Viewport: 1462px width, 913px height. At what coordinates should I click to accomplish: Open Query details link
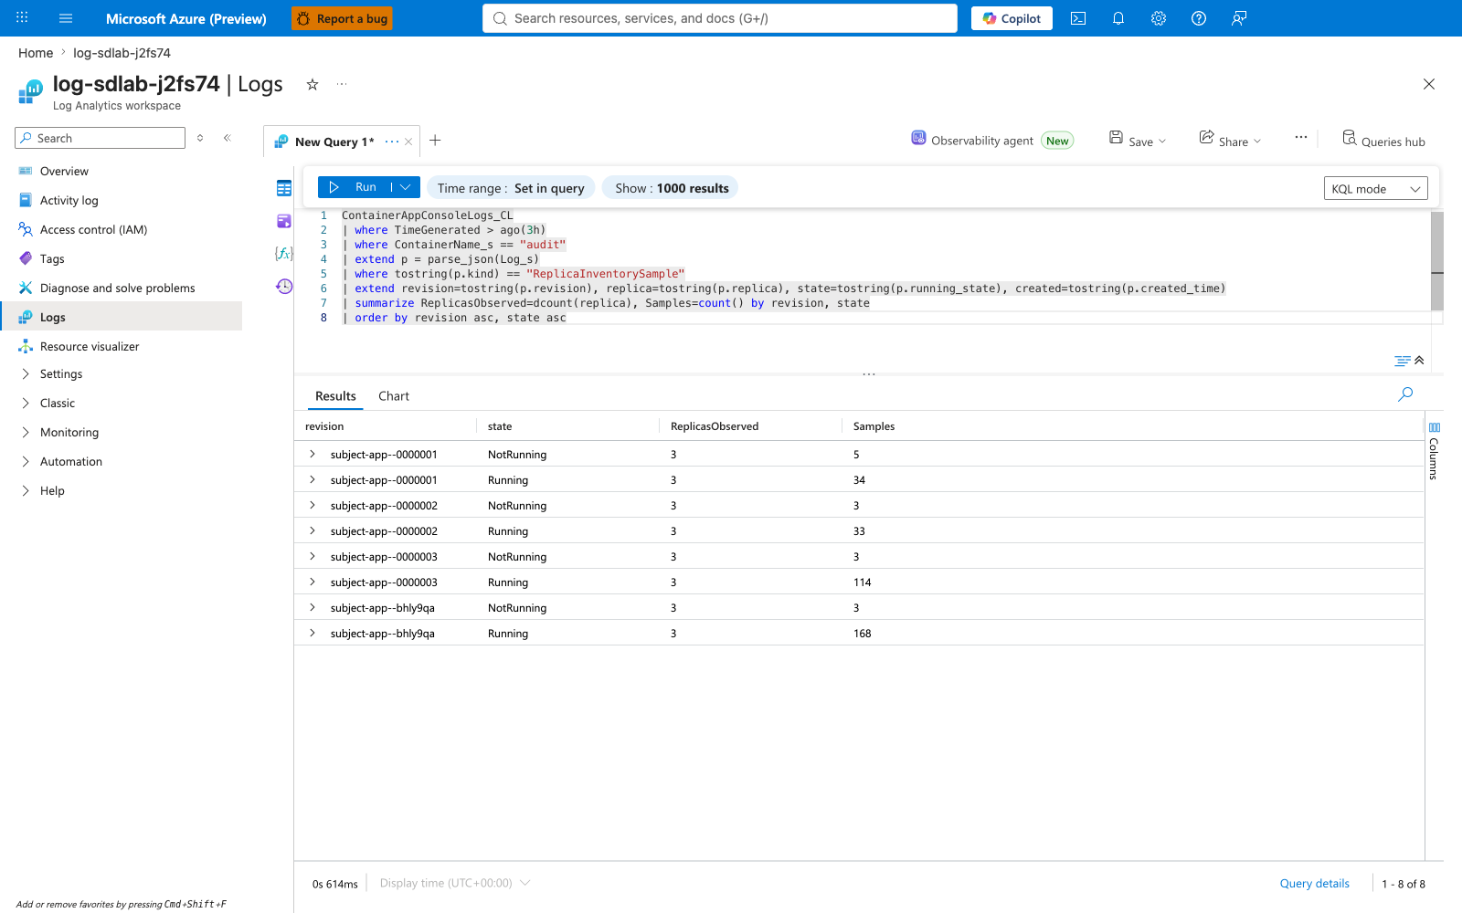pos(1314,883)
